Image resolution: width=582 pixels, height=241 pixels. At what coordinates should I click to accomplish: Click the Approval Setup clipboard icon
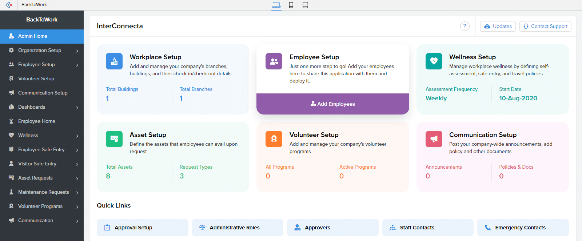tap(107, 228)
